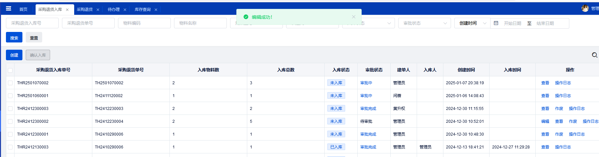
Task: Click the 确认入库 button
Action: (x=38, y=55)
